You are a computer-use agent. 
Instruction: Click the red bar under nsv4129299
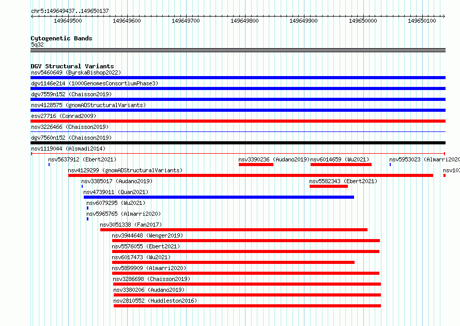point(251,175)
